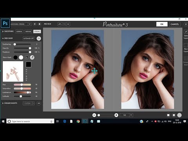Click the zoom percentage field

tap(125, 115)
